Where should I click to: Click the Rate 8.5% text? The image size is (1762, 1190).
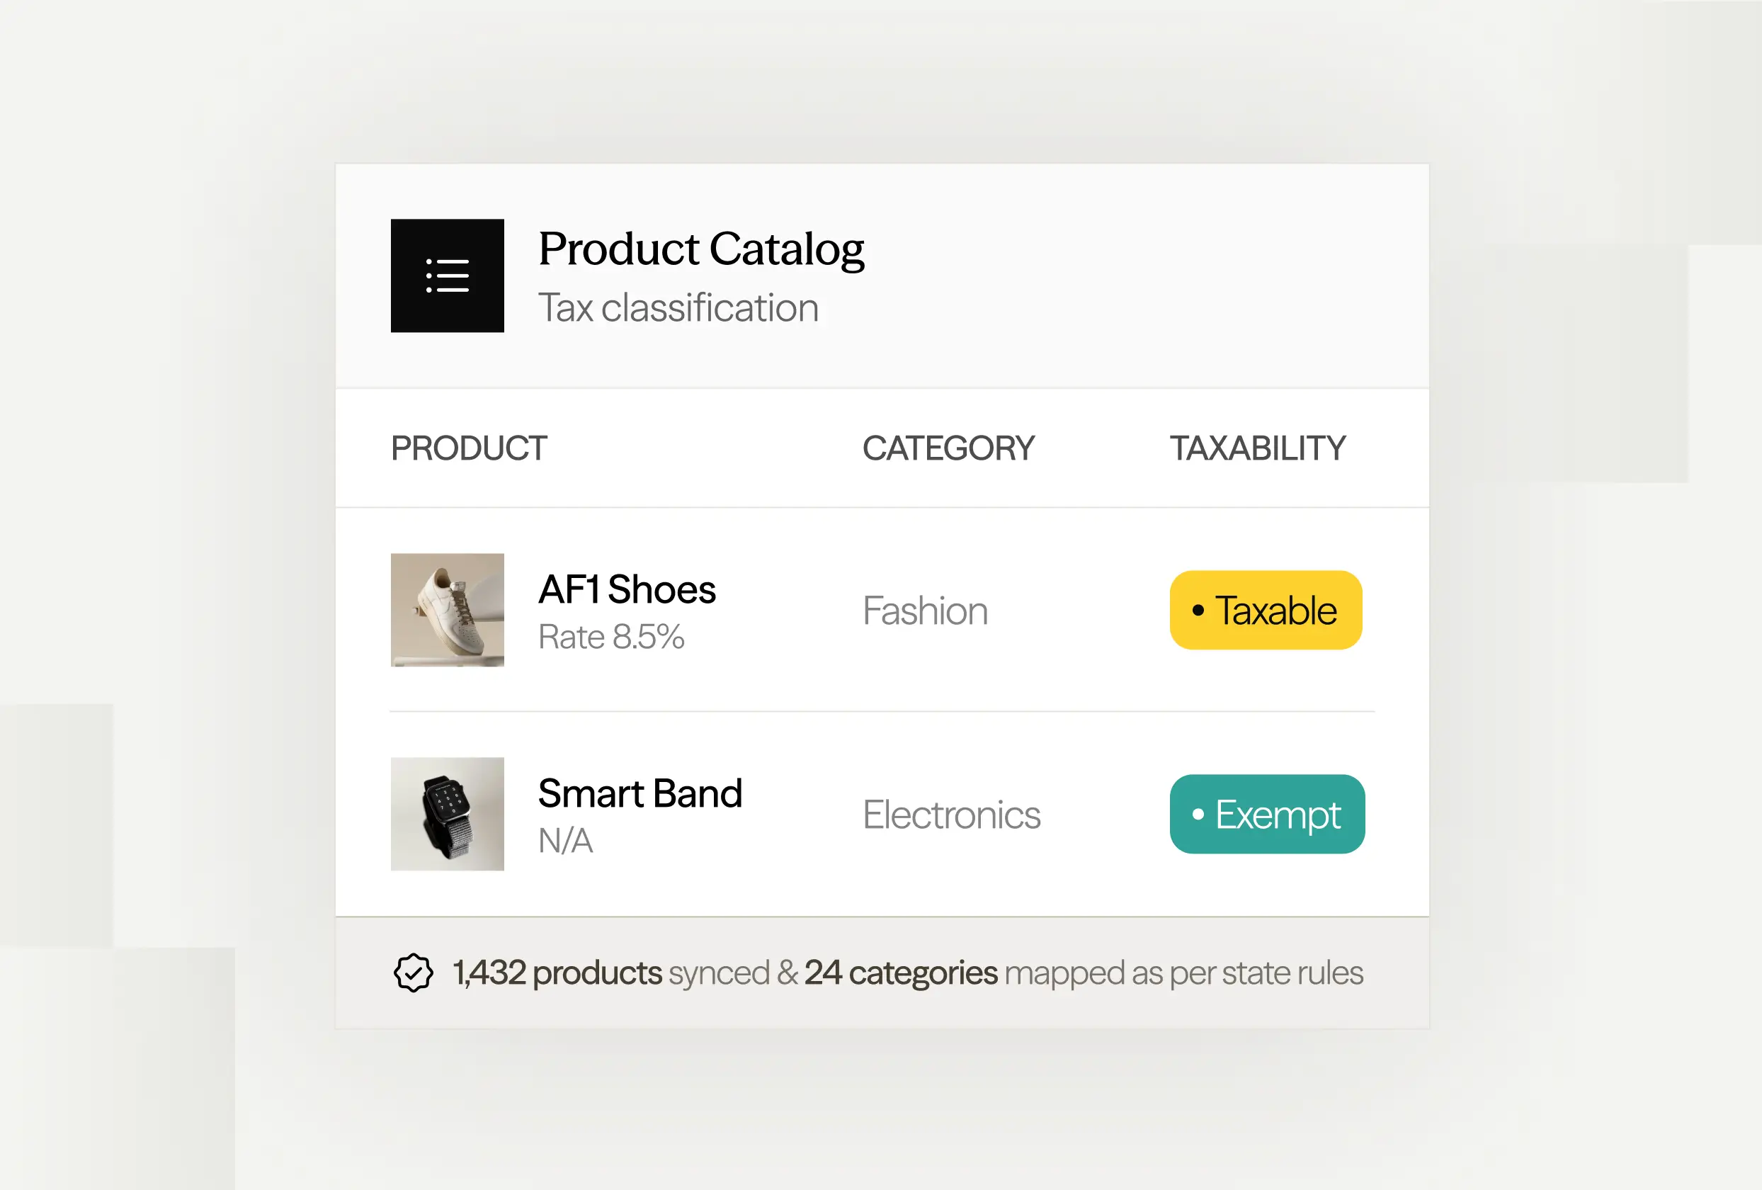pos(611,637)
